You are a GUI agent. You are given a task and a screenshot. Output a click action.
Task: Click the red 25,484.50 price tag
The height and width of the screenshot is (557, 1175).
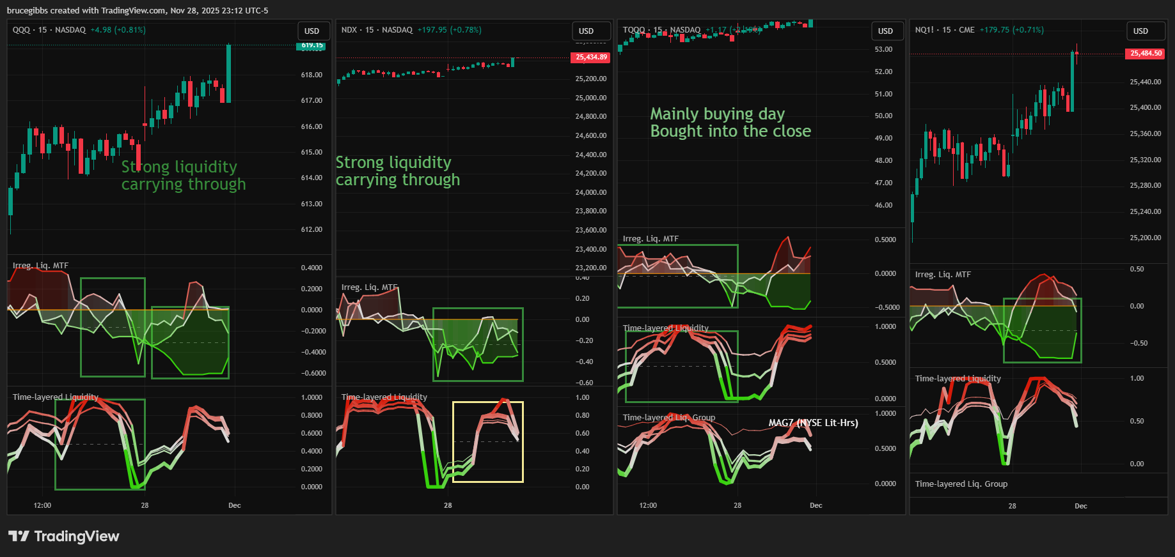pos(1146,54)
